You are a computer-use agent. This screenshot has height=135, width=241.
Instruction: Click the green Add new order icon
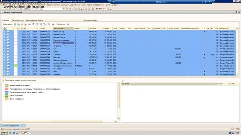[x=15, y=24]
